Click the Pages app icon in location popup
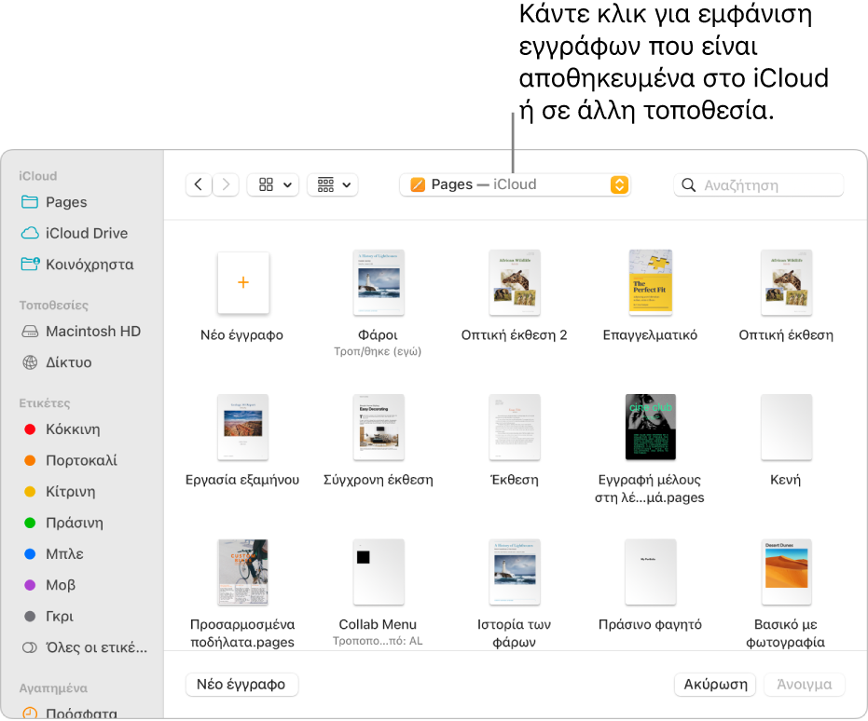 pos(418,184)
